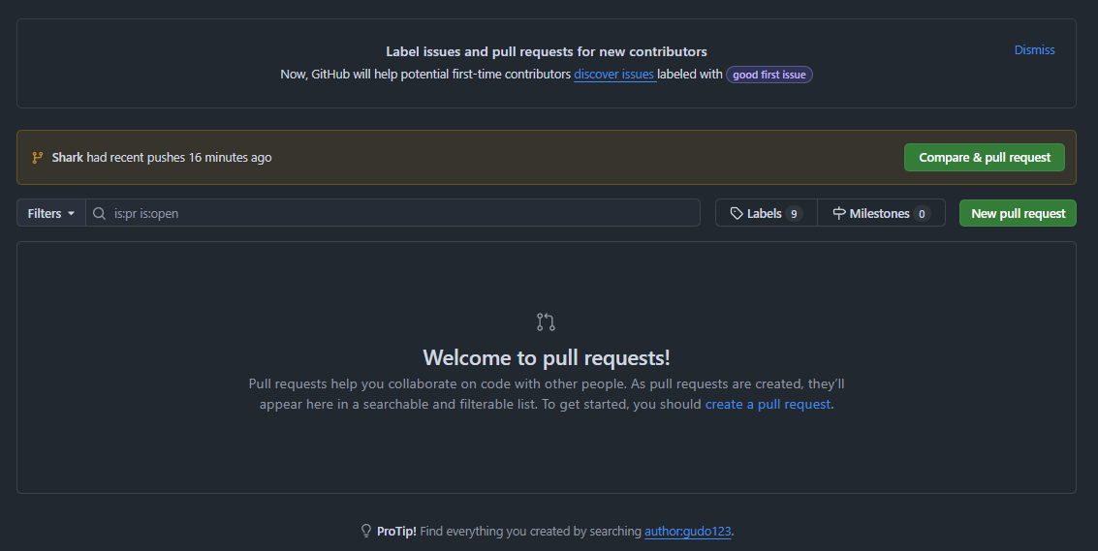Click the pull request icon above Welcome
Image resolution: width=1098 pixels, height=551 pixels.
coord(546,322)
